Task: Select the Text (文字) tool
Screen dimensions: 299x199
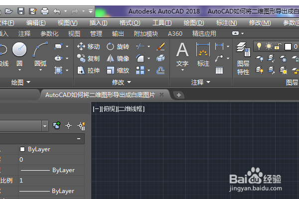Action: point(182,54)
